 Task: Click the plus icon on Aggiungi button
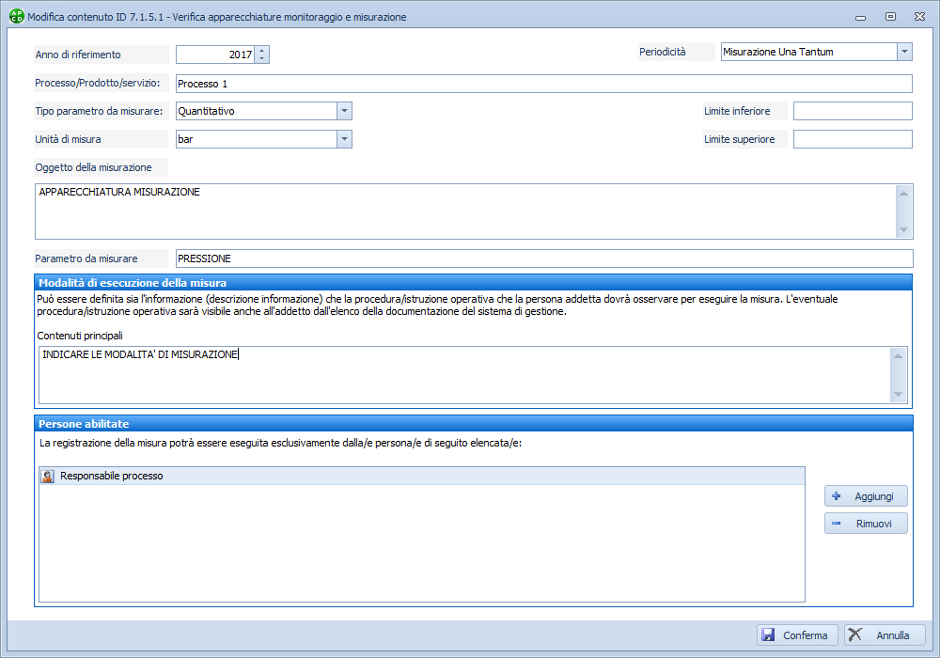[837, 496]
